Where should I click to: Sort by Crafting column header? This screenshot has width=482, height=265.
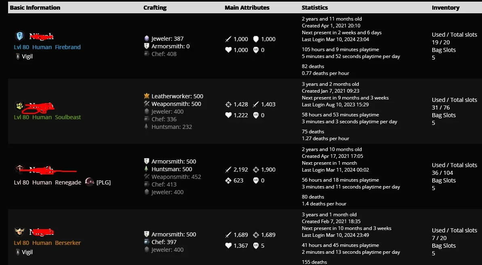155,8
